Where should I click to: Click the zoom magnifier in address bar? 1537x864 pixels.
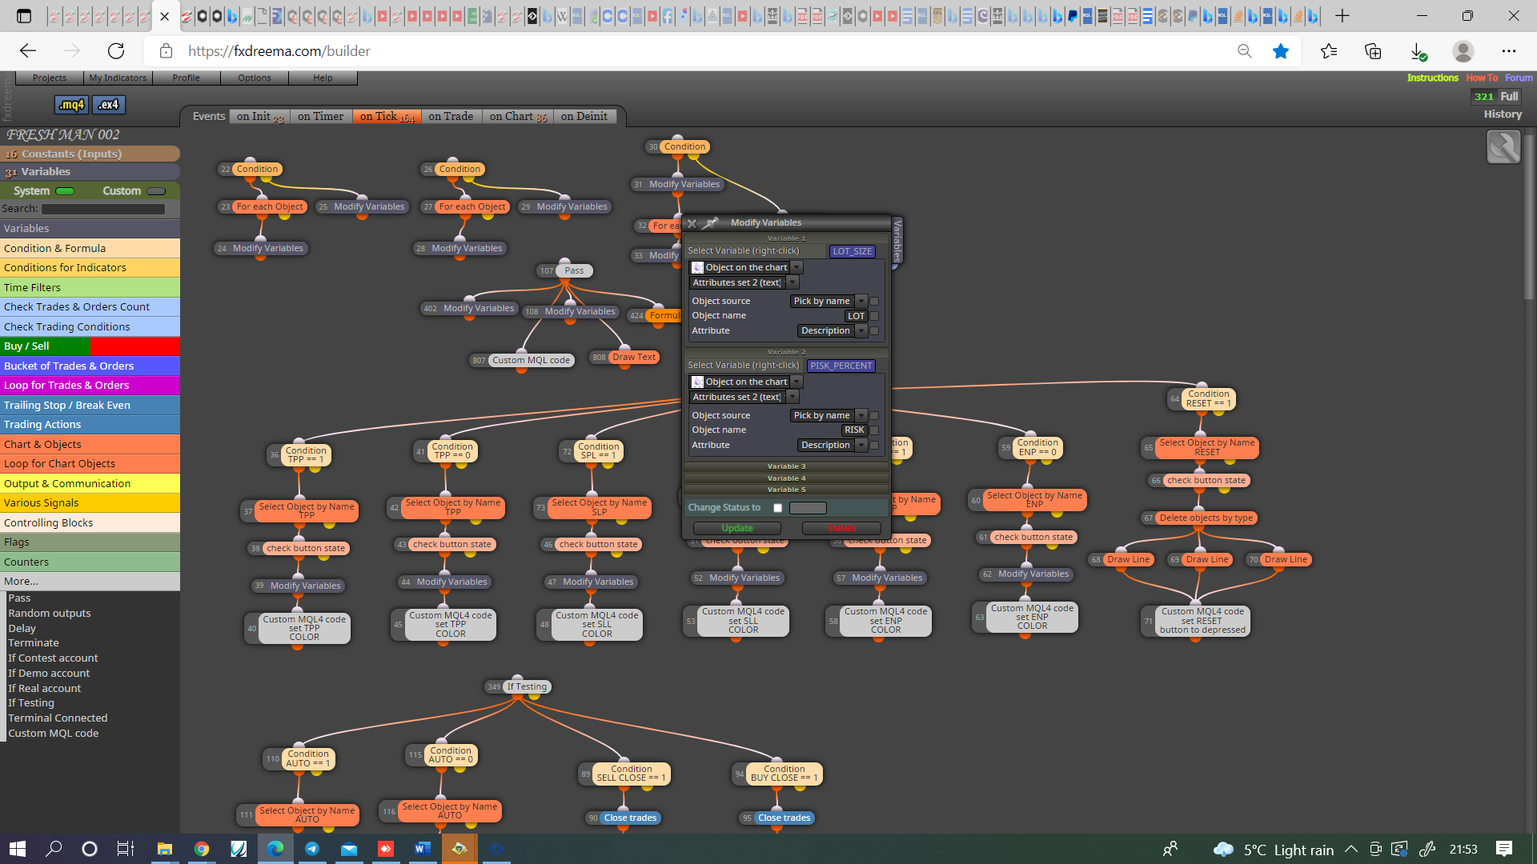(x=1244, y=51)
